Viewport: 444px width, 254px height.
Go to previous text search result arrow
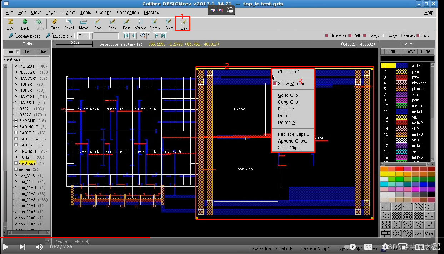pos(133,36)
